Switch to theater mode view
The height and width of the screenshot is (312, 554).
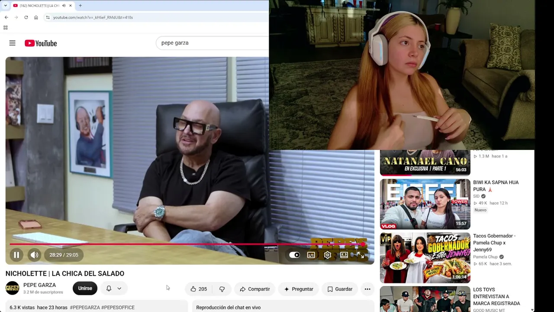tap(344, 255)
